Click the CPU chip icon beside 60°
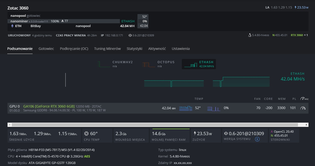This screenshot has width=315, height=166. click(x=86, y=133)
